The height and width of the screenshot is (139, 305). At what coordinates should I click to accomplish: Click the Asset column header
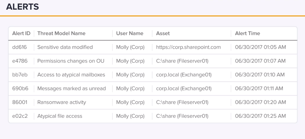(163, 33)
